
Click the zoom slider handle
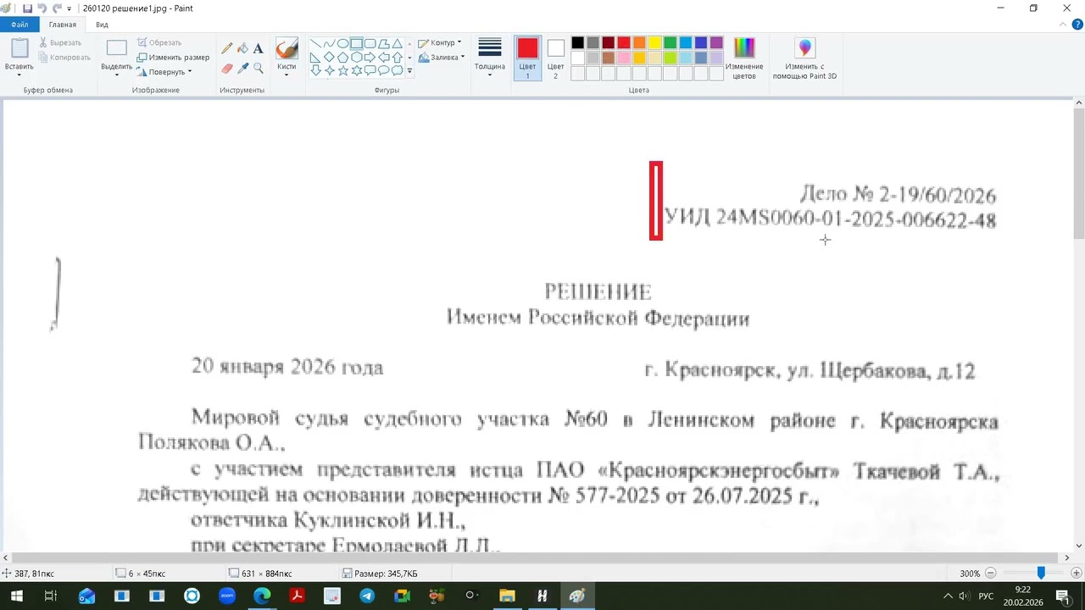tap(1041, 574)
